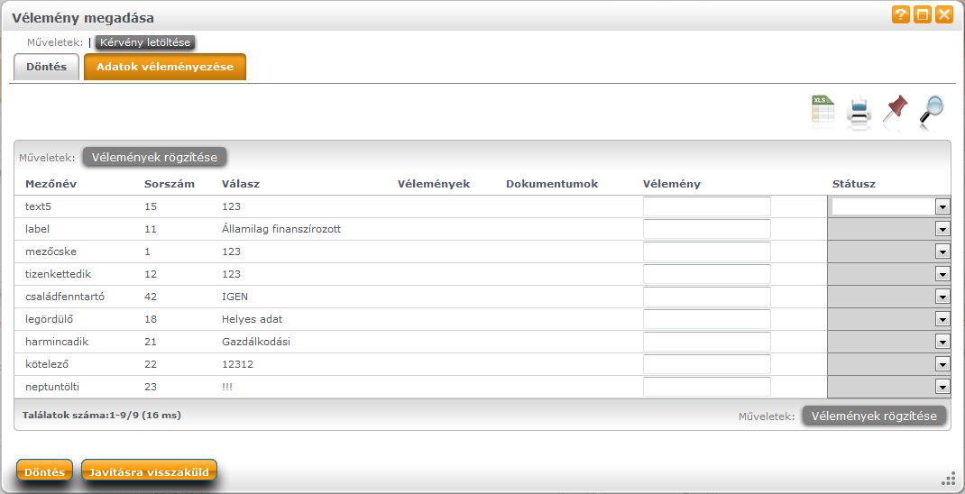Select the neptuntölti row name
The image size is (965, 494).
(52, 387)
